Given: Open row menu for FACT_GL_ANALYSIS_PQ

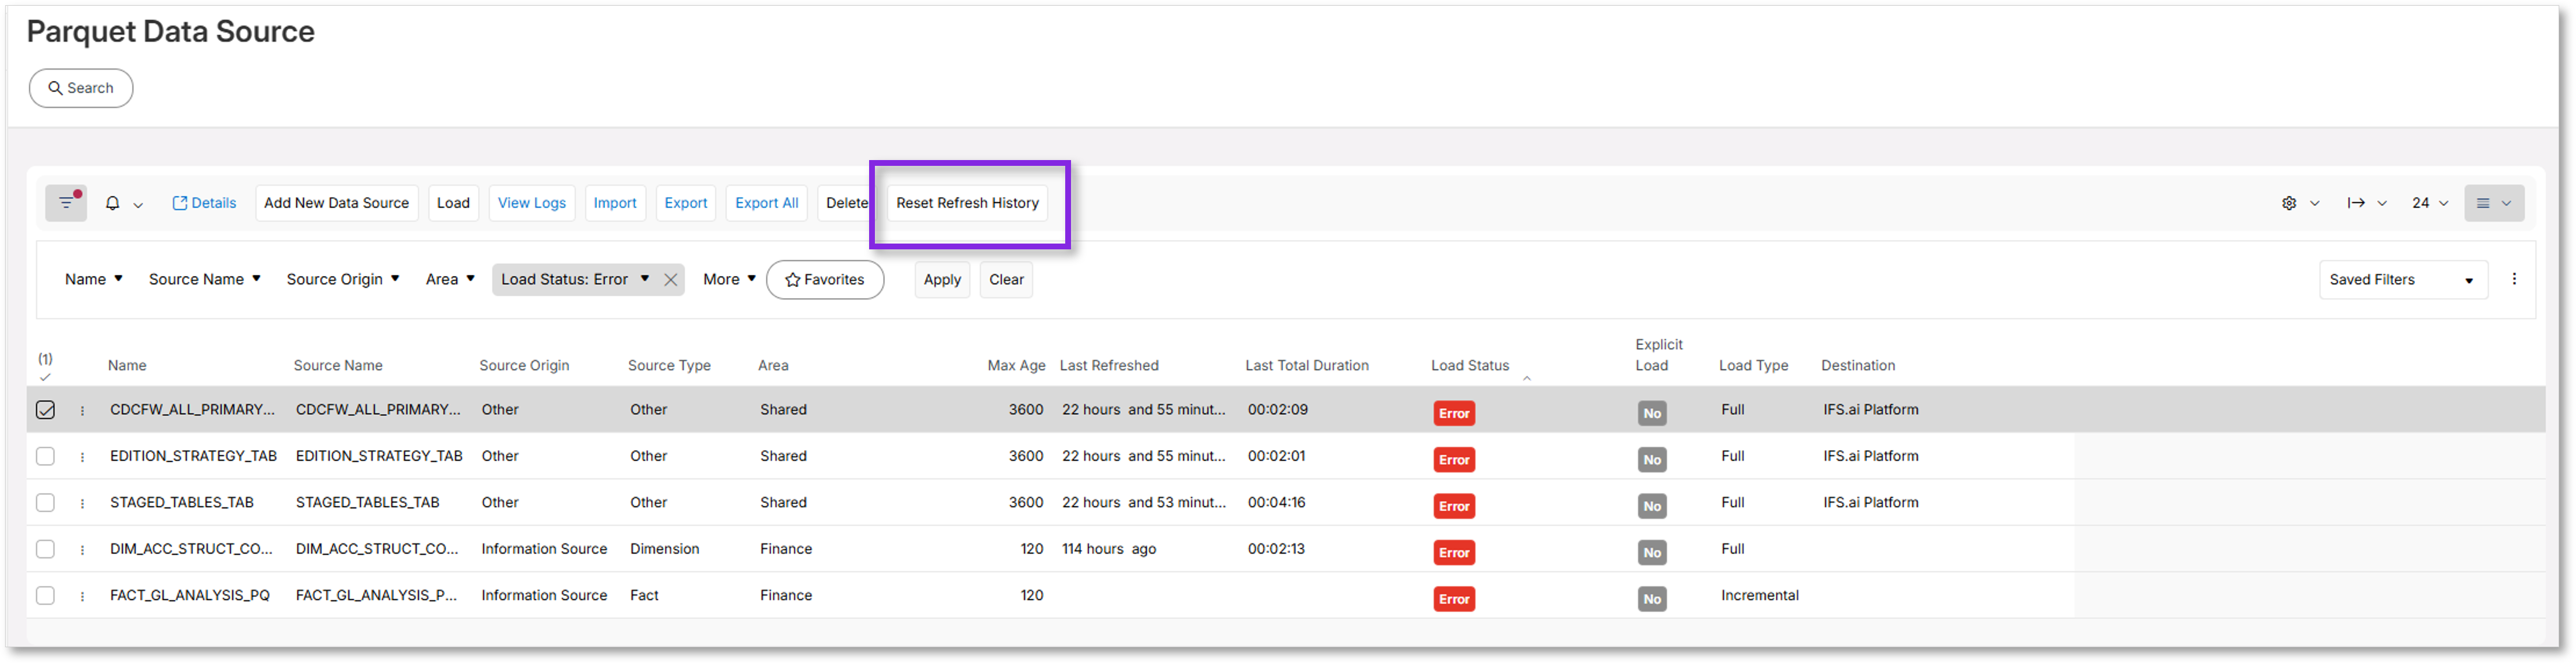Looking at the screenshot, I should click(82, 596).
